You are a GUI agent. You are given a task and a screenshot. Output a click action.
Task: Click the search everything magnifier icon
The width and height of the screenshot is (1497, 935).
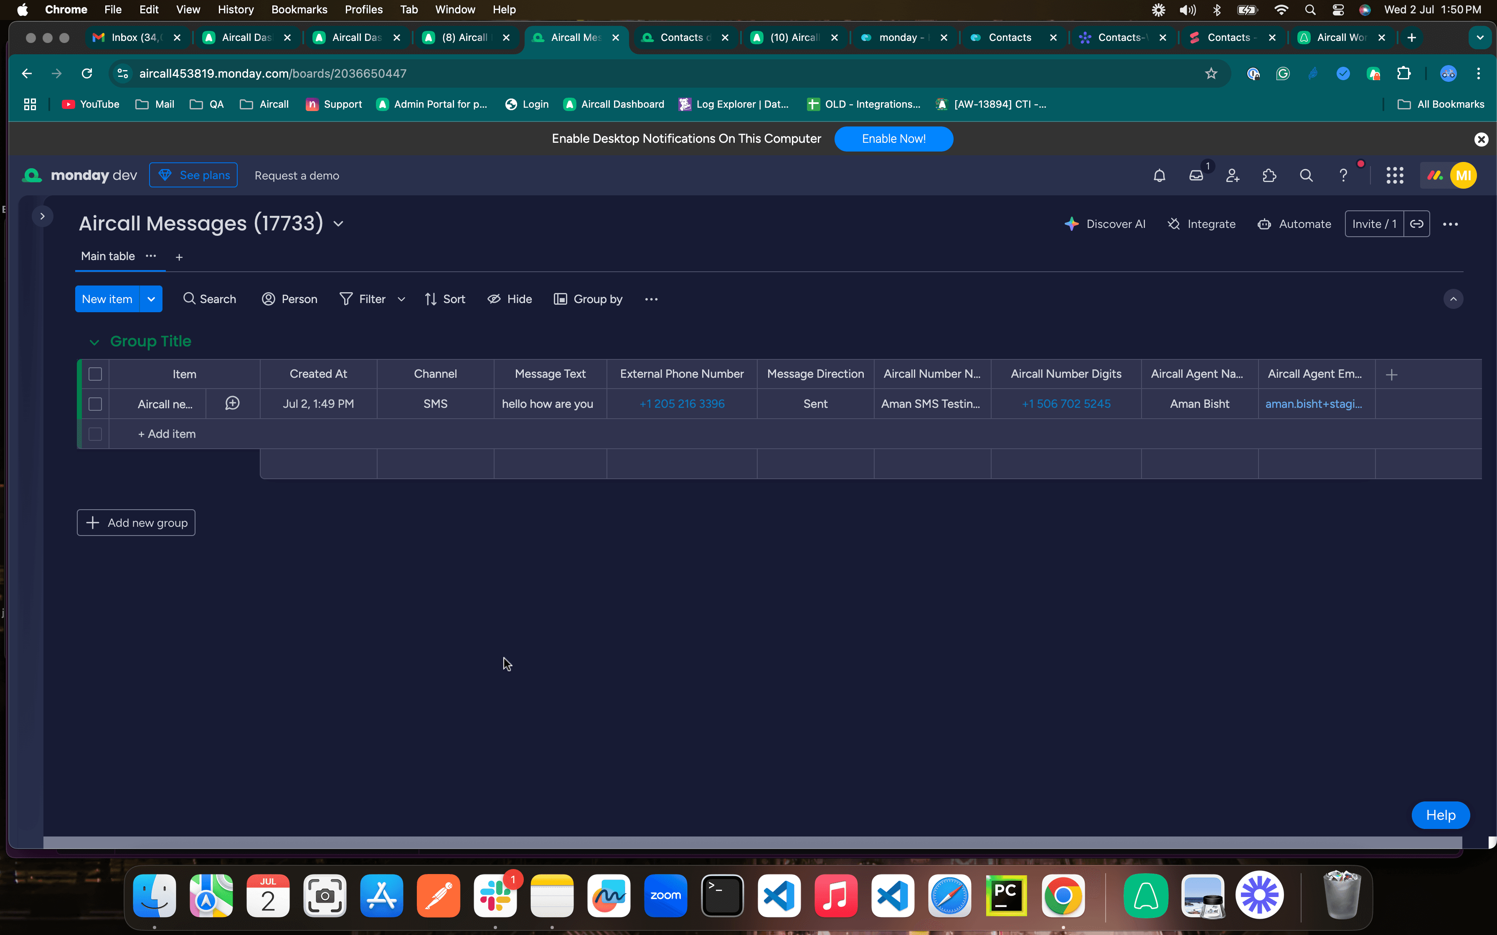[x=1306, y=176]
